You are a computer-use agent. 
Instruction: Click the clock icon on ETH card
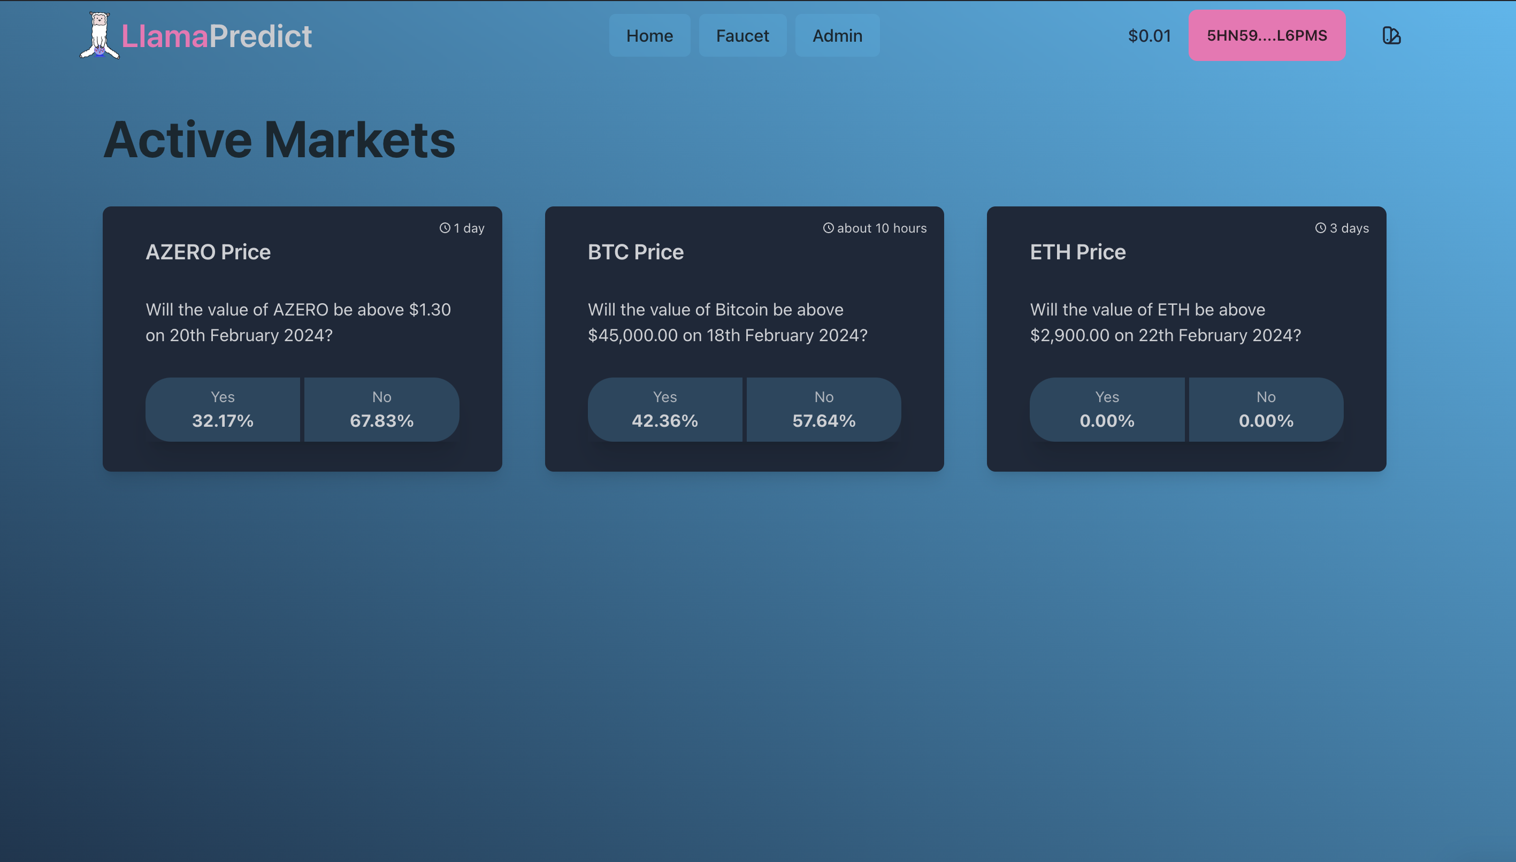click(1321, 228)
